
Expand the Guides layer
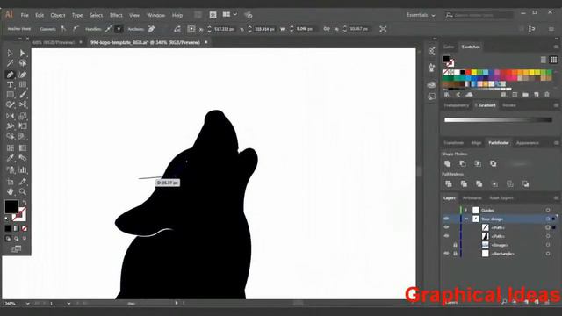click(x=466, y=210)
